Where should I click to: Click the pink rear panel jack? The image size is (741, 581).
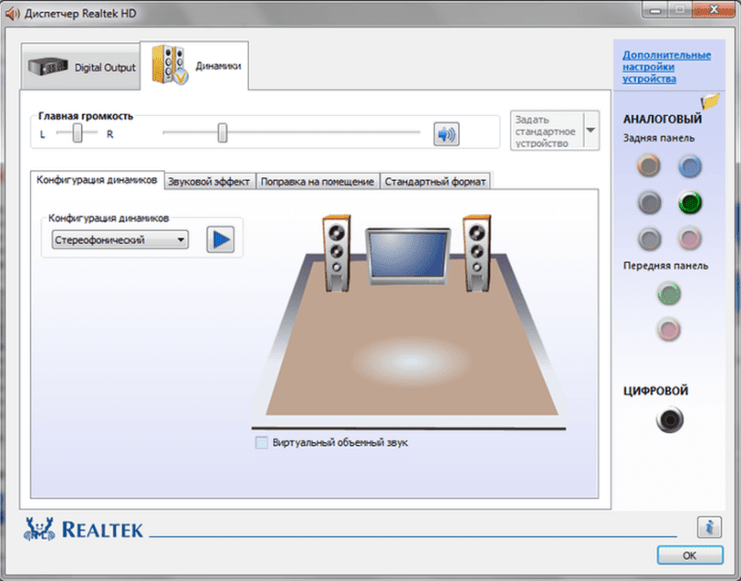pos(690,238)
